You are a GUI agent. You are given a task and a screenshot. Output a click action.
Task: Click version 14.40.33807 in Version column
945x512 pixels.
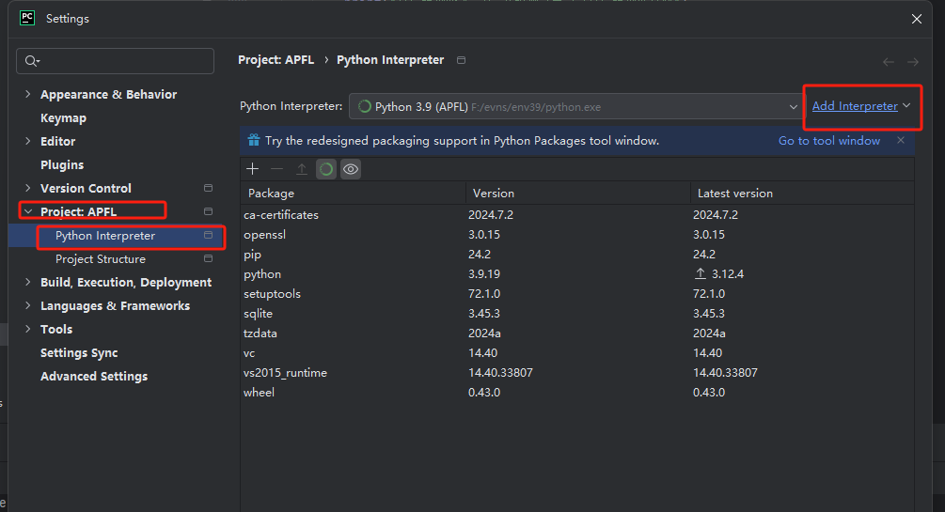500,373
